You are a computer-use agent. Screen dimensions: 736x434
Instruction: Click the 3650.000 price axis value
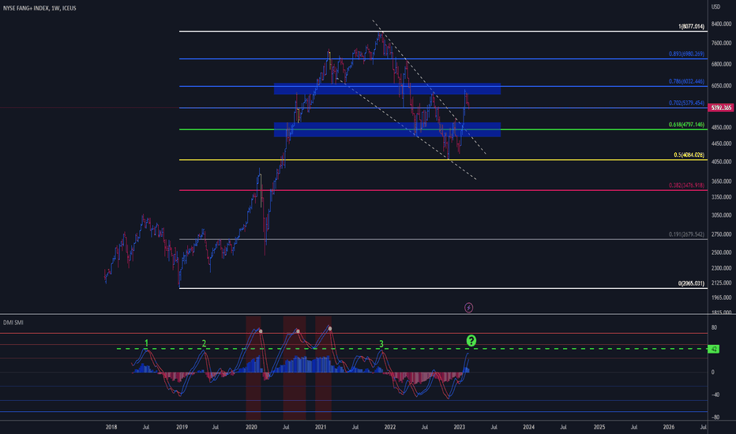tap(722, 181)
